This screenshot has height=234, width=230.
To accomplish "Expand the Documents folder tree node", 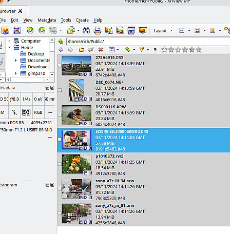I will click(x=16, y=61).
